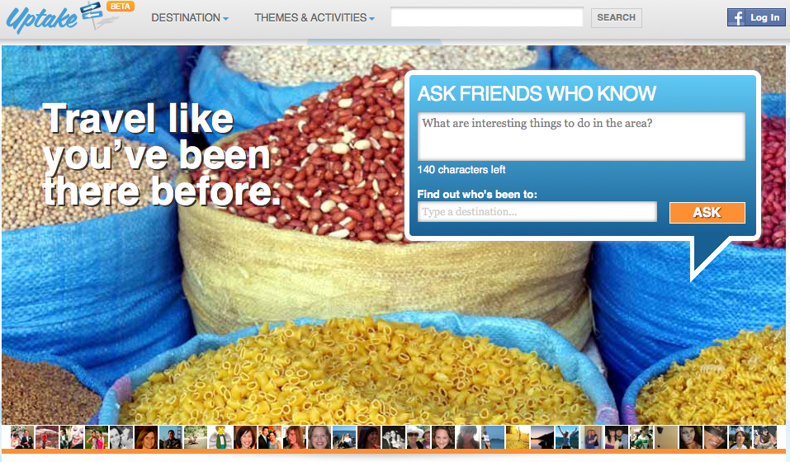
Task: Open the DESTINATION dropdown menu
Action: (190, 17)
